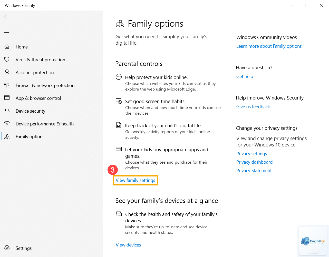Image resolution: width=329 pixels, height=257 pixels.
Task: Click 'Change your privacy settings' heading
Action: (267, 128)
